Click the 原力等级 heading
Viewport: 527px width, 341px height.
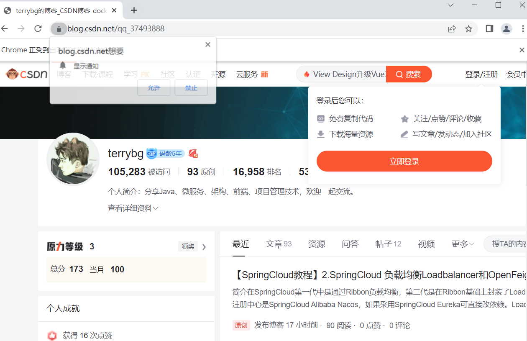click(65, 246)
